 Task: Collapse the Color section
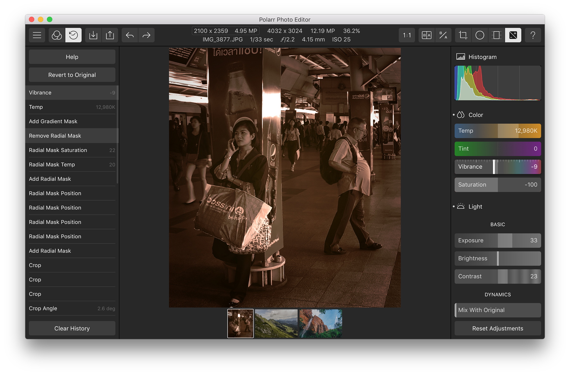476,115
